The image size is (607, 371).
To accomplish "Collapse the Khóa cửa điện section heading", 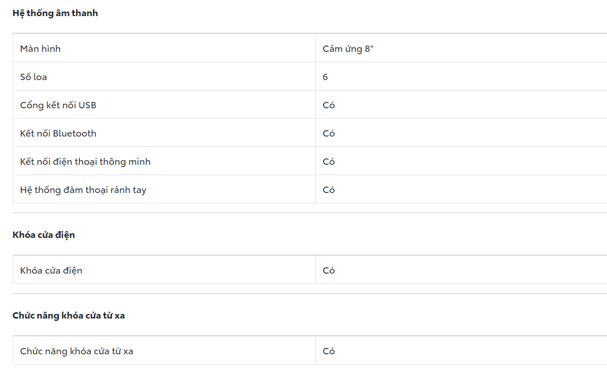I will (x=44, y=235).
